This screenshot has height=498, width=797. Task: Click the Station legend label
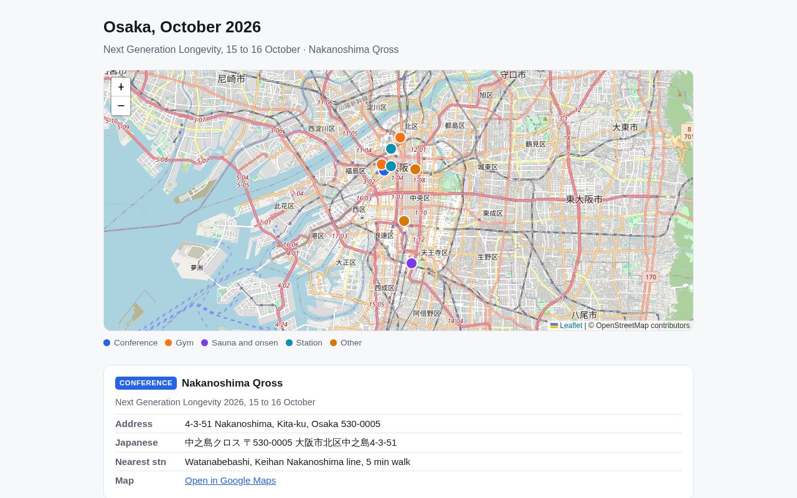309,343
